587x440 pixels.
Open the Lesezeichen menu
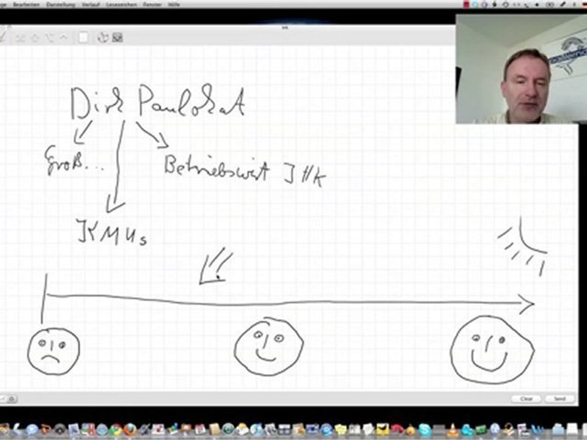122,4
